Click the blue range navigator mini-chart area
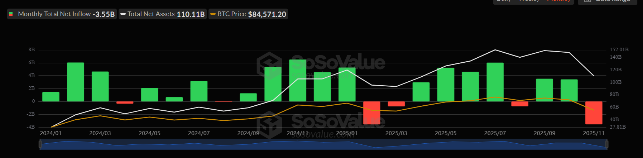 [323, 144]
